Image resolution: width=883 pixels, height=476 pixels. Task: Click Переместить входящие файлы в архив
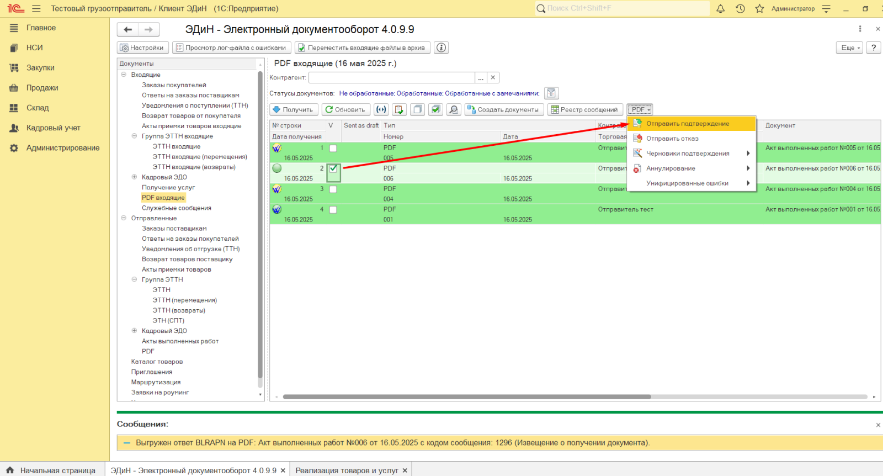(x=363, y=47)
